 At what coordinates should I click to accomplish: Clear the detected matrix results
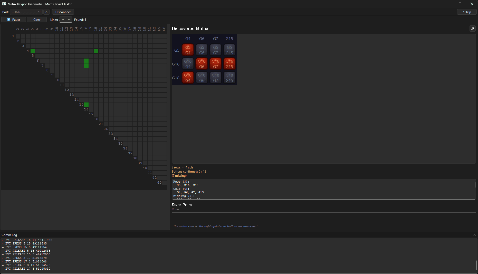tap(37, 20)
